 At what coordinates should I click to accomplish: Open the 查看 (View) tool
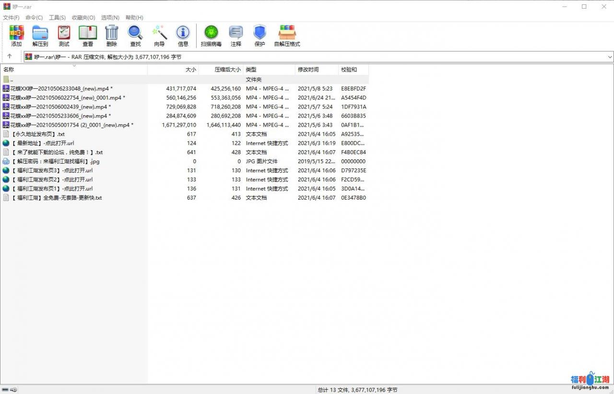(x=88, y=36)
